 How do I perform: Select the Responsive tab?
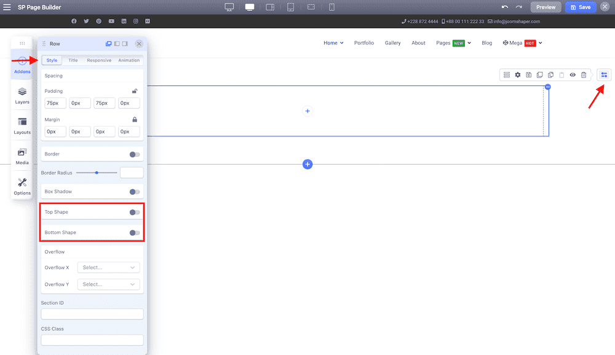99,60
